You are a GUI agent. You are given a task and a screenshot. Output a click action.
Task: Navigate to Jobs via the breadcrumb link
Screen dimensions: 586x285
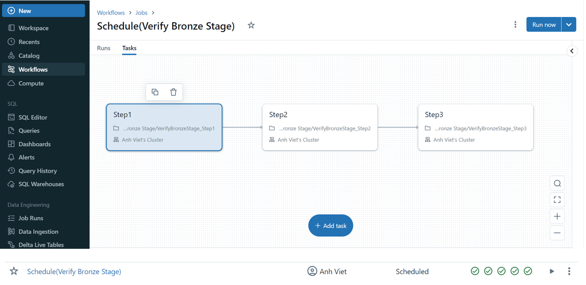142,12
